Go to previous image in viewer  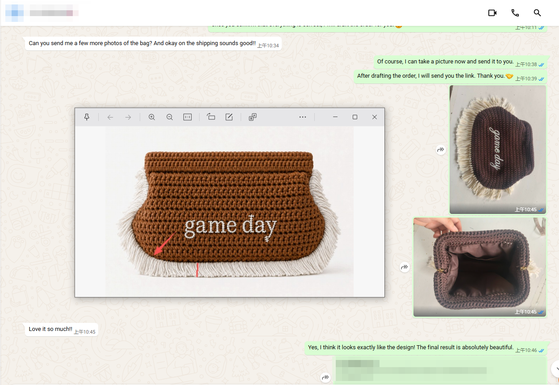[110, 117]
